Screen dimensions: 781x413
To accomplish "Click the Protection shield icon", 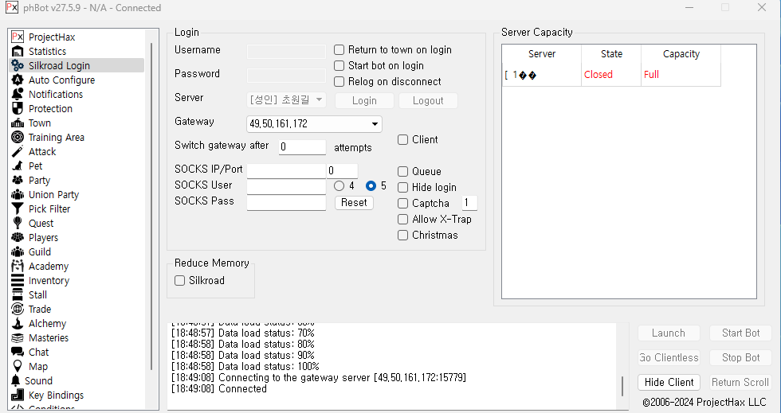I will [18, 109].
